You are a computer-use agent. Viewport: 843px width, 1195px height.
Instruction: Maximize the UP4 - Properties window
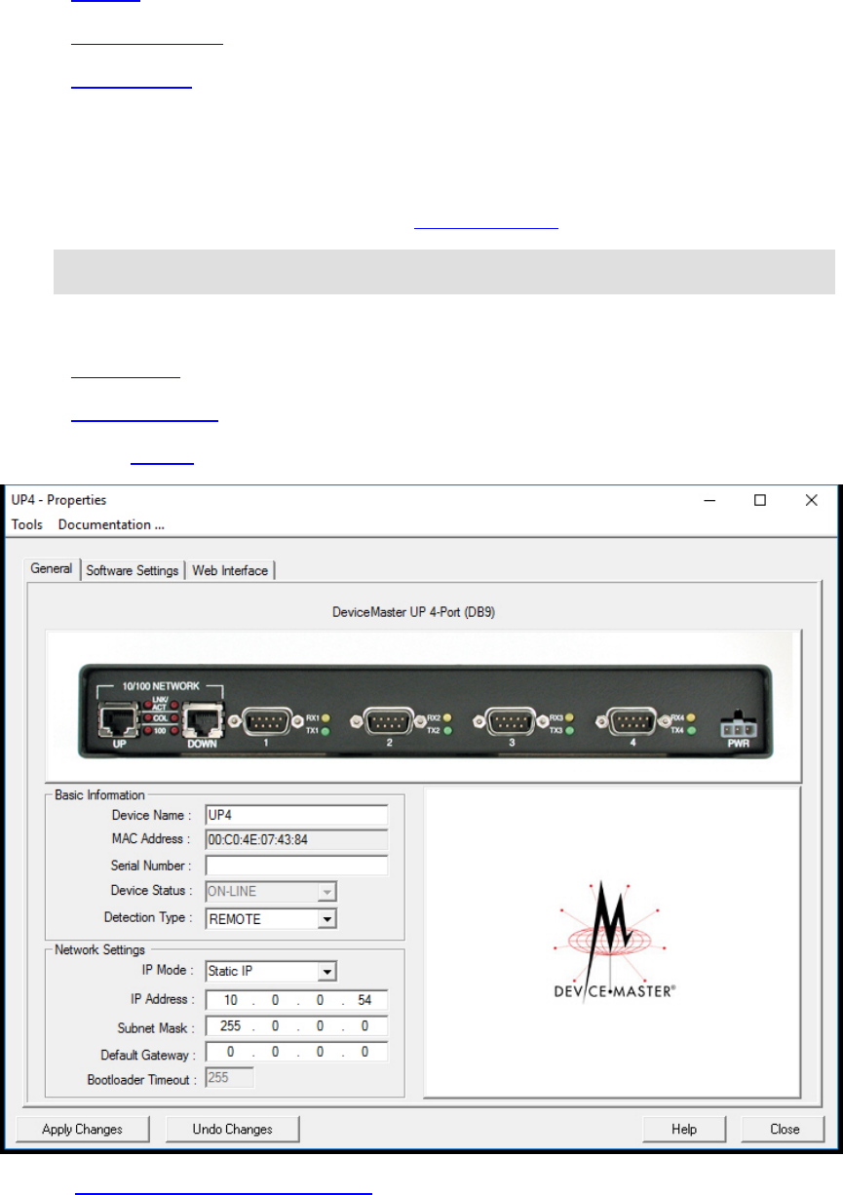pos(760,500)
